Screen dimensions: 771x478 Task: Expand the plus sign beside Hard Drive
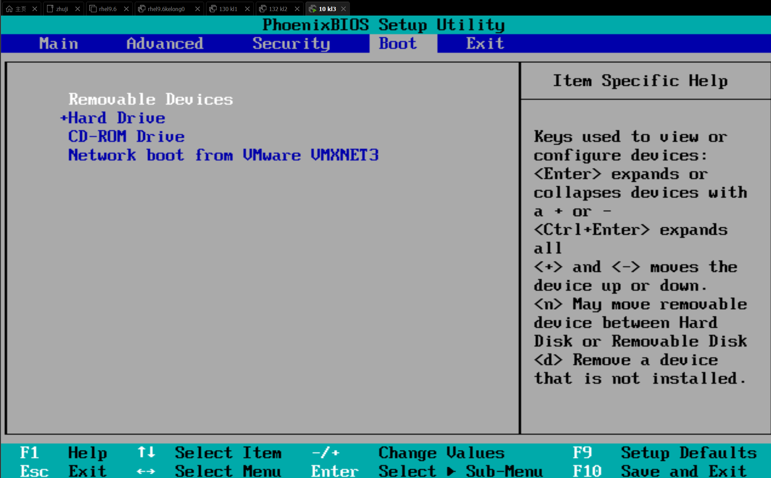[x=63, y=118]
